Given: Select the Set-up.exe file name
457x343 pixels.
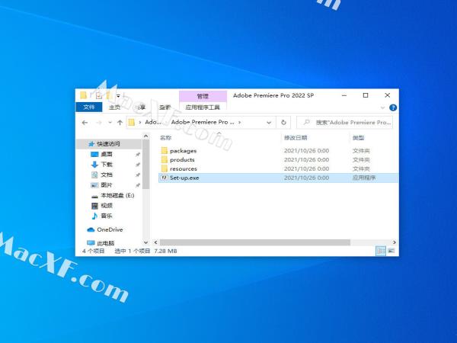Looking at the screenshot, I should point(184,178).
